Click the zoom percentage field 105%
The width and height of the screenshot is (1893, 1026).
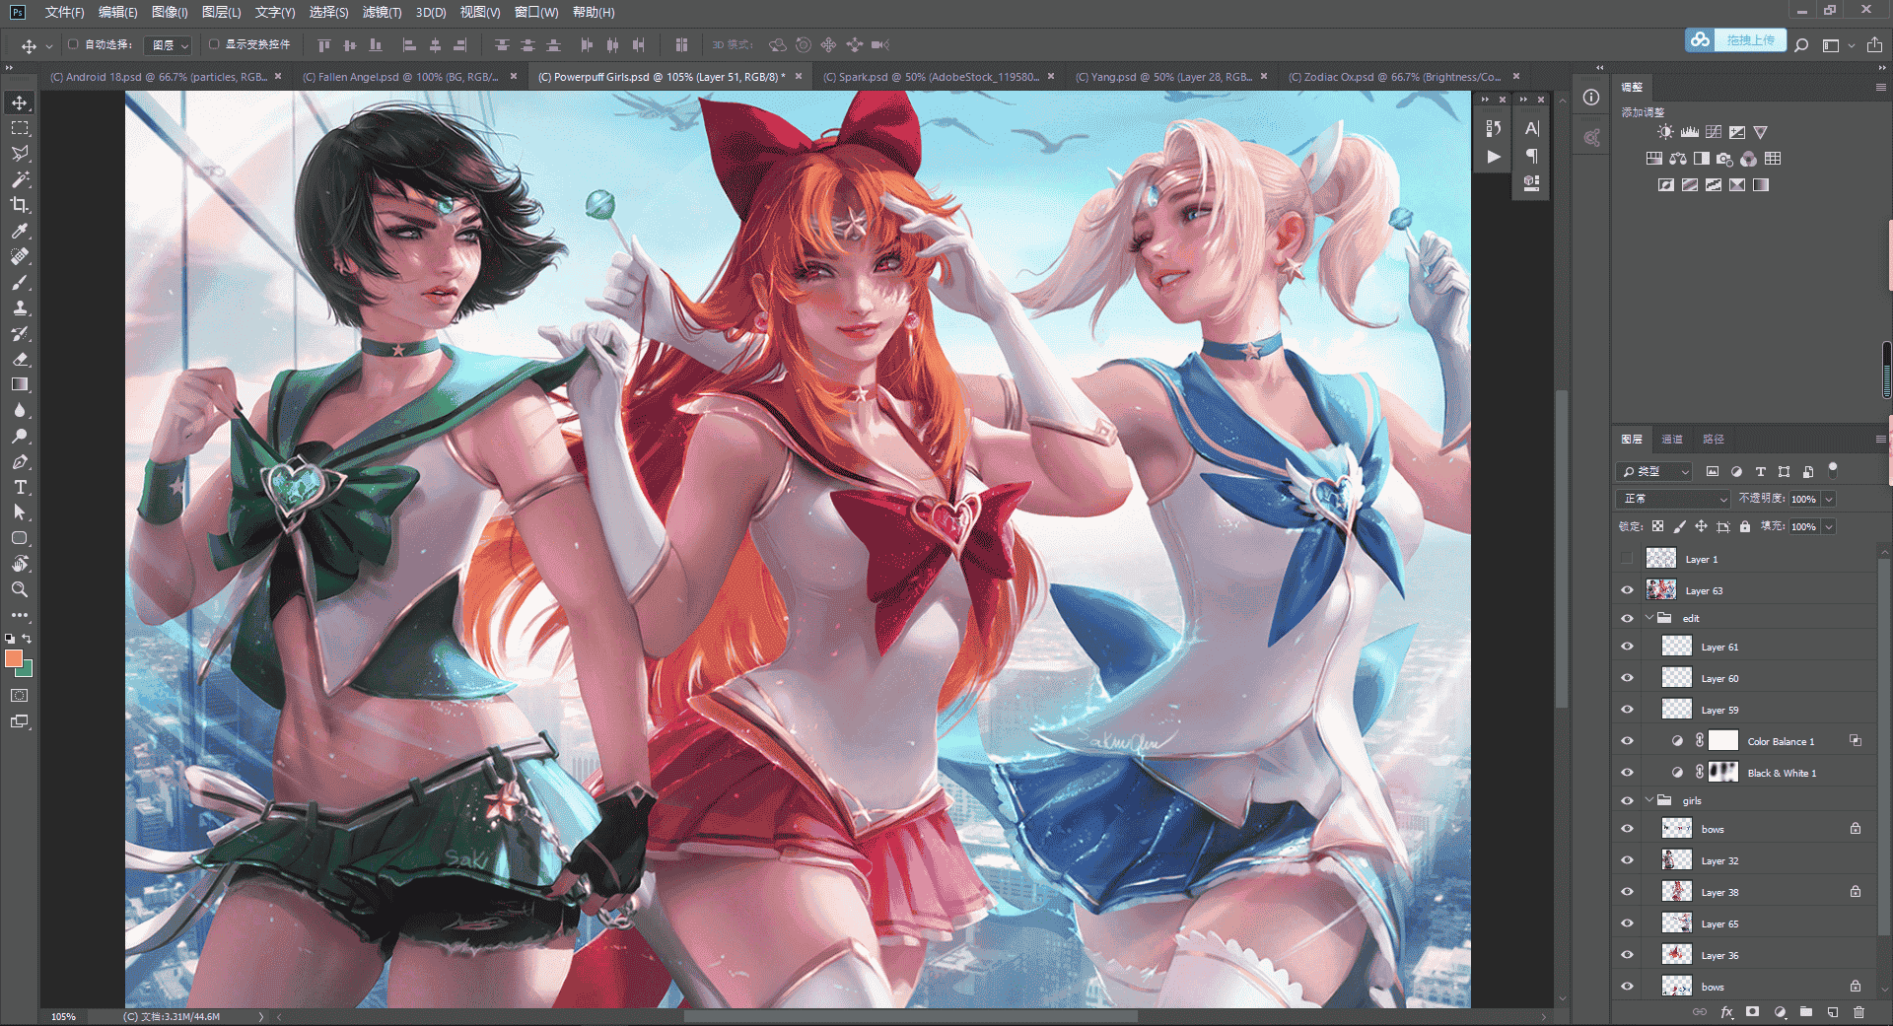[64, 1016]
